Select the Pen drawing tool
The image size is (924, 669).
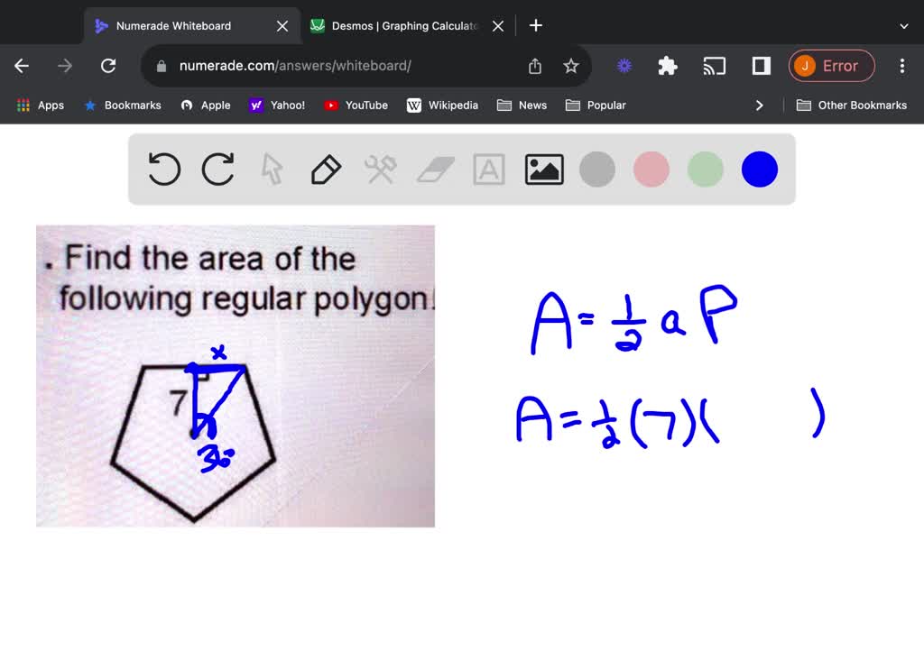[x=326, y=169]
